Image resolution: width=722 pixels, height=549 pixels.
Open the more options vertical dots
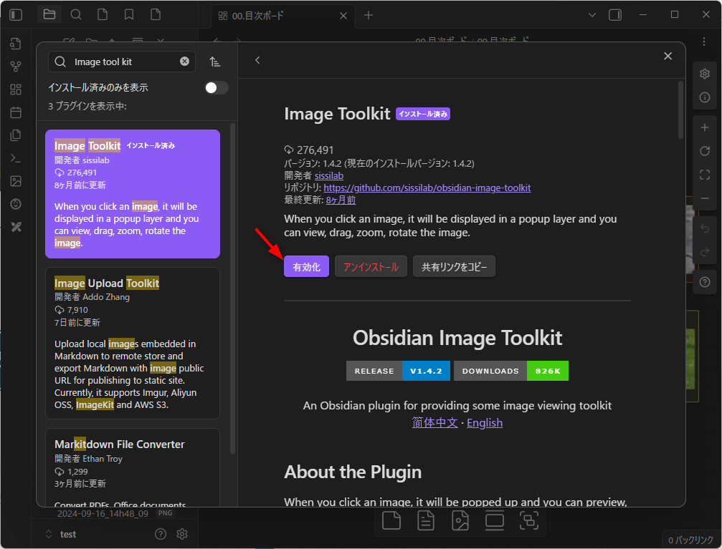click(x=703, y=42)
